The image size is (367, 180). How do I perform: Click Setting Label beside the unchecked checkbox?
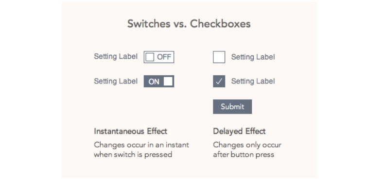[x=253, y=57]
